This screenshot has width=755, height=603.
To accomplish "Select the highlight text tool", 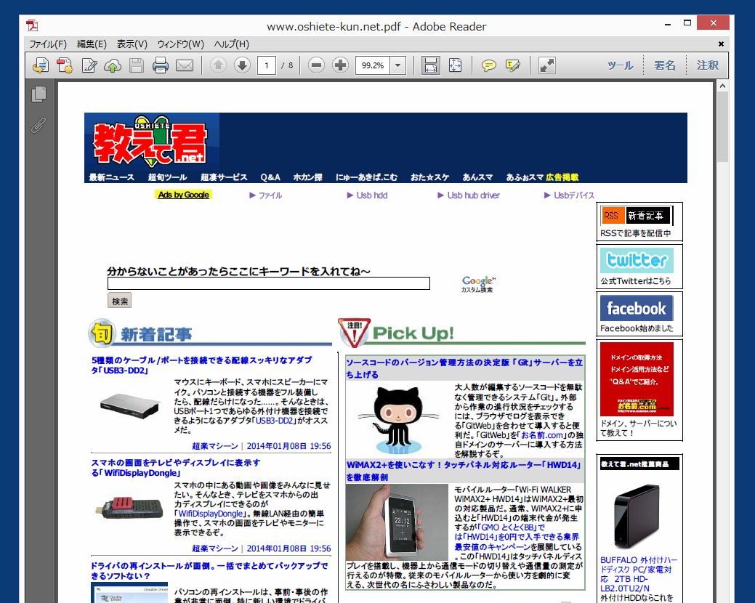I will click(x=513, y=65).
